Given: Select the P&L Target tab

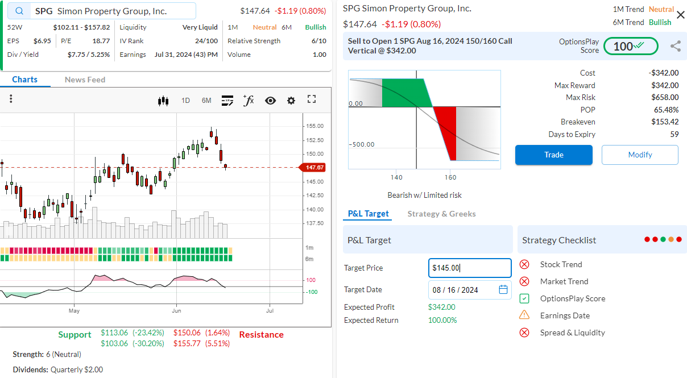Looking at the screenshot, I should [x=369, y=214].
